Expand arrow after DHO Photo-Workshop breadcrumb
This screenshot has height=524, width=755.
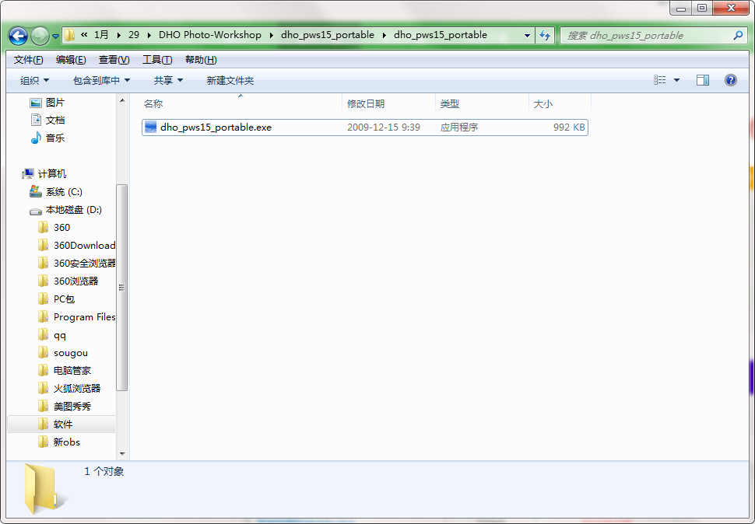[x=271, y=35]
